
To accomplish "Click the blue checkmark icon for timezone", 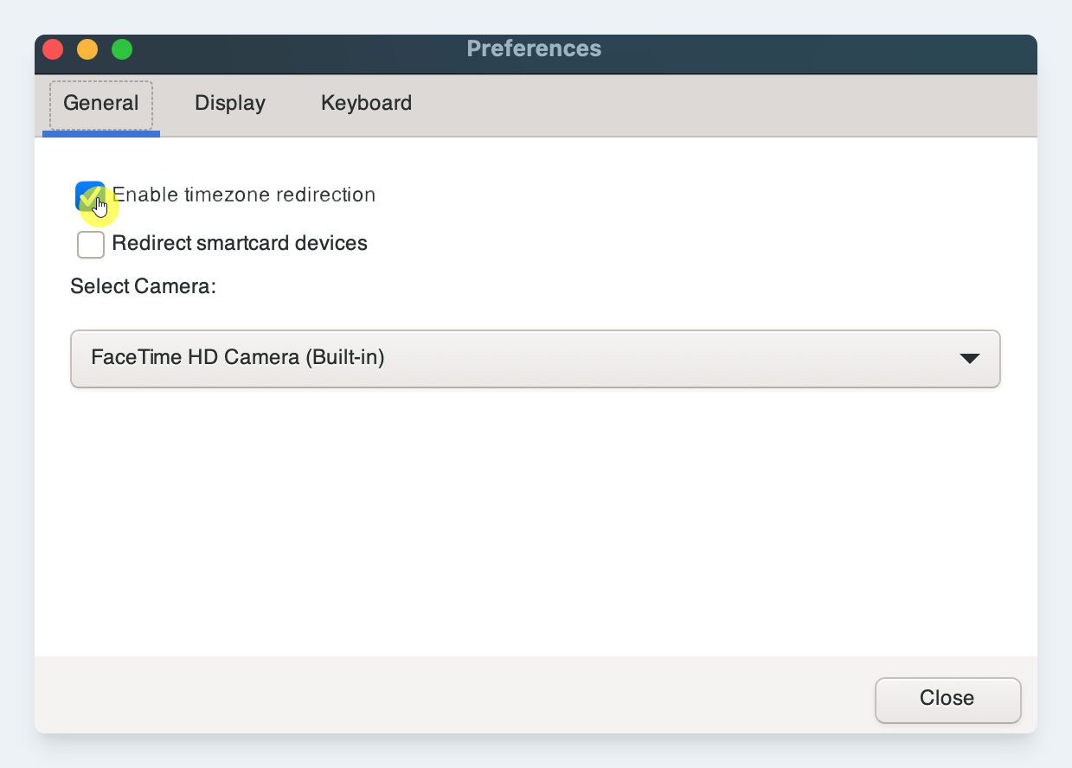I will pos(90,195).
